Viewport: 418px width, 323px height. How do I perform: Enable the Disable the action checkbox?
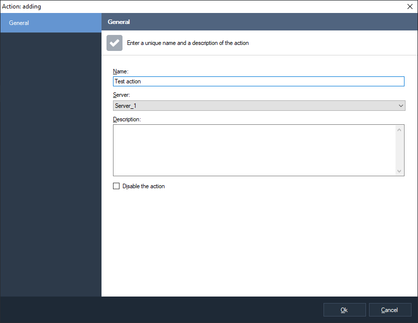[x=116, y=186]
